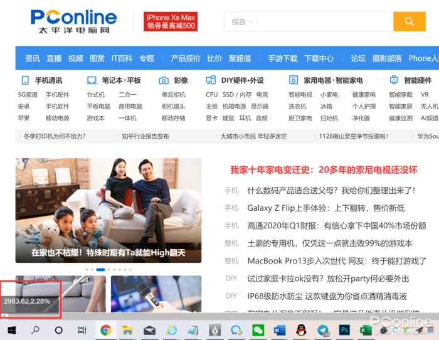The height and width of the screenshot is (340, 439).
Task: Open QQ penguin on the taskbar
Action: [301, 330]
